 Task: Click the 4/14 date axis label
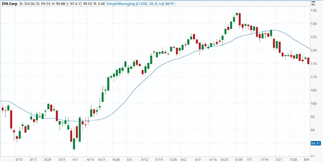[x=90, y=160]
